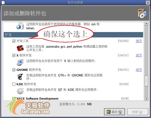Click the 退出(Q) button

tap(115, 112)
